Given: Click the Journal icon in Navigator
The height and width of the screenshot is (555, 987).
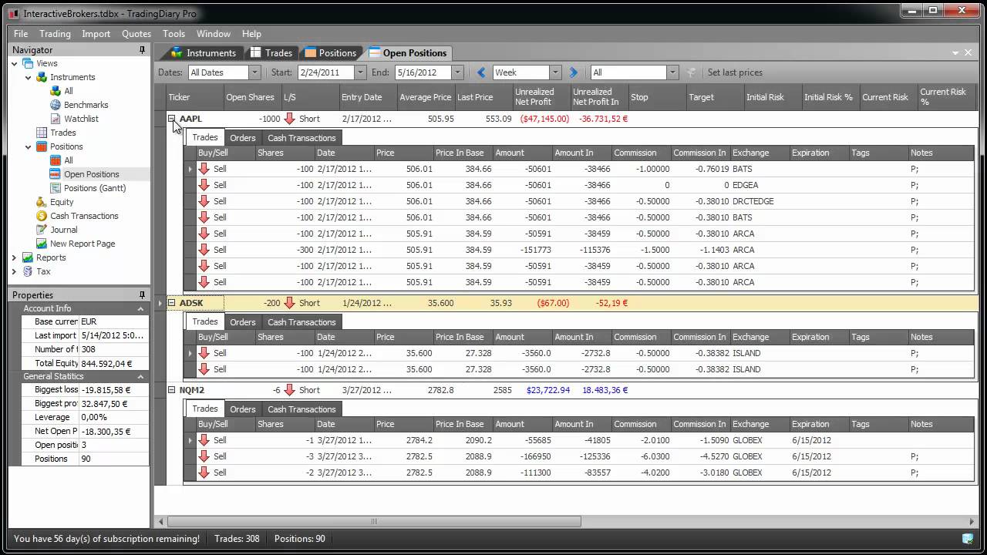Looking at the screenshot, I should [42, 230].
